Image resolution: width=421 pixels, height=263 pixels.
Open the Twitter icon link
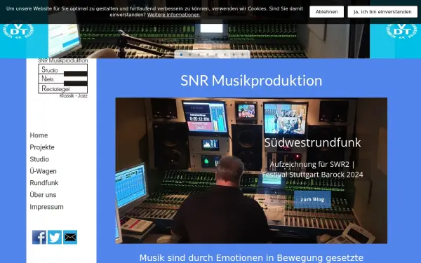[55, 237]
